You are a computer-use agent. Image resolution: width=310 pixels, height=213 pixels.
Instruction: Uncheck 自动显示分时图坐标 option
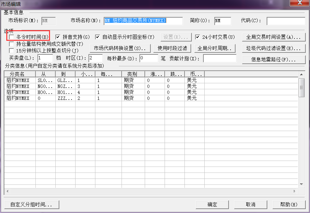[x=98, y=37]
